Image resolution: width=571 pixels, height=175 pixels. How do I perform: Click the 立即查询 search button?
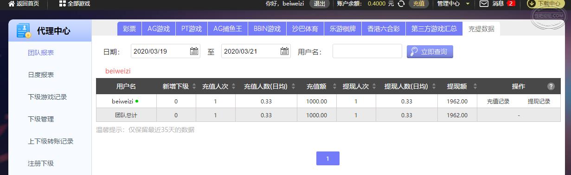pos(430,52)
